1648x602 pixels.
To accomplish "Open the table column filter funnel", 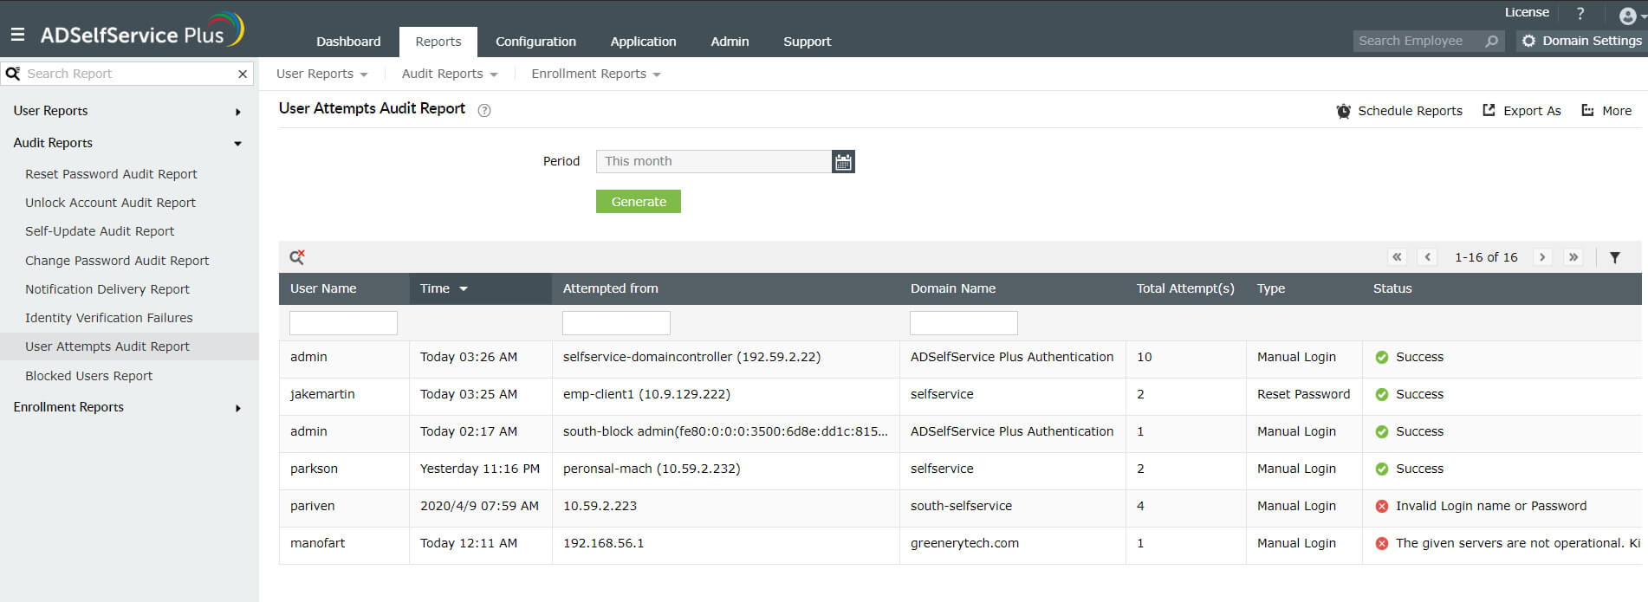I will pyautogui.click(x=1615, y=257).
